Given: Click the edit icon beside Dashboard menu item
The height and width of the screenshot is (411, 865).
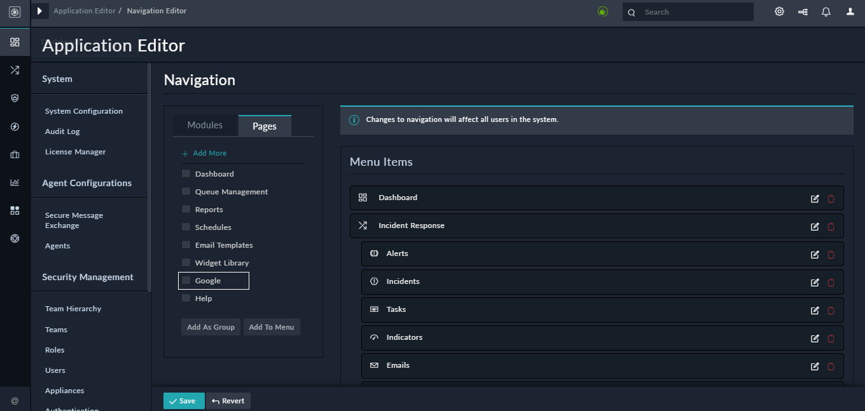Looking at the screenshot, I should coord(815,198).
